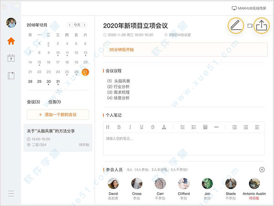The height and width of the screenshot is (206, 274).
Task: Click the personal notes input area
Action: point(184,144)
